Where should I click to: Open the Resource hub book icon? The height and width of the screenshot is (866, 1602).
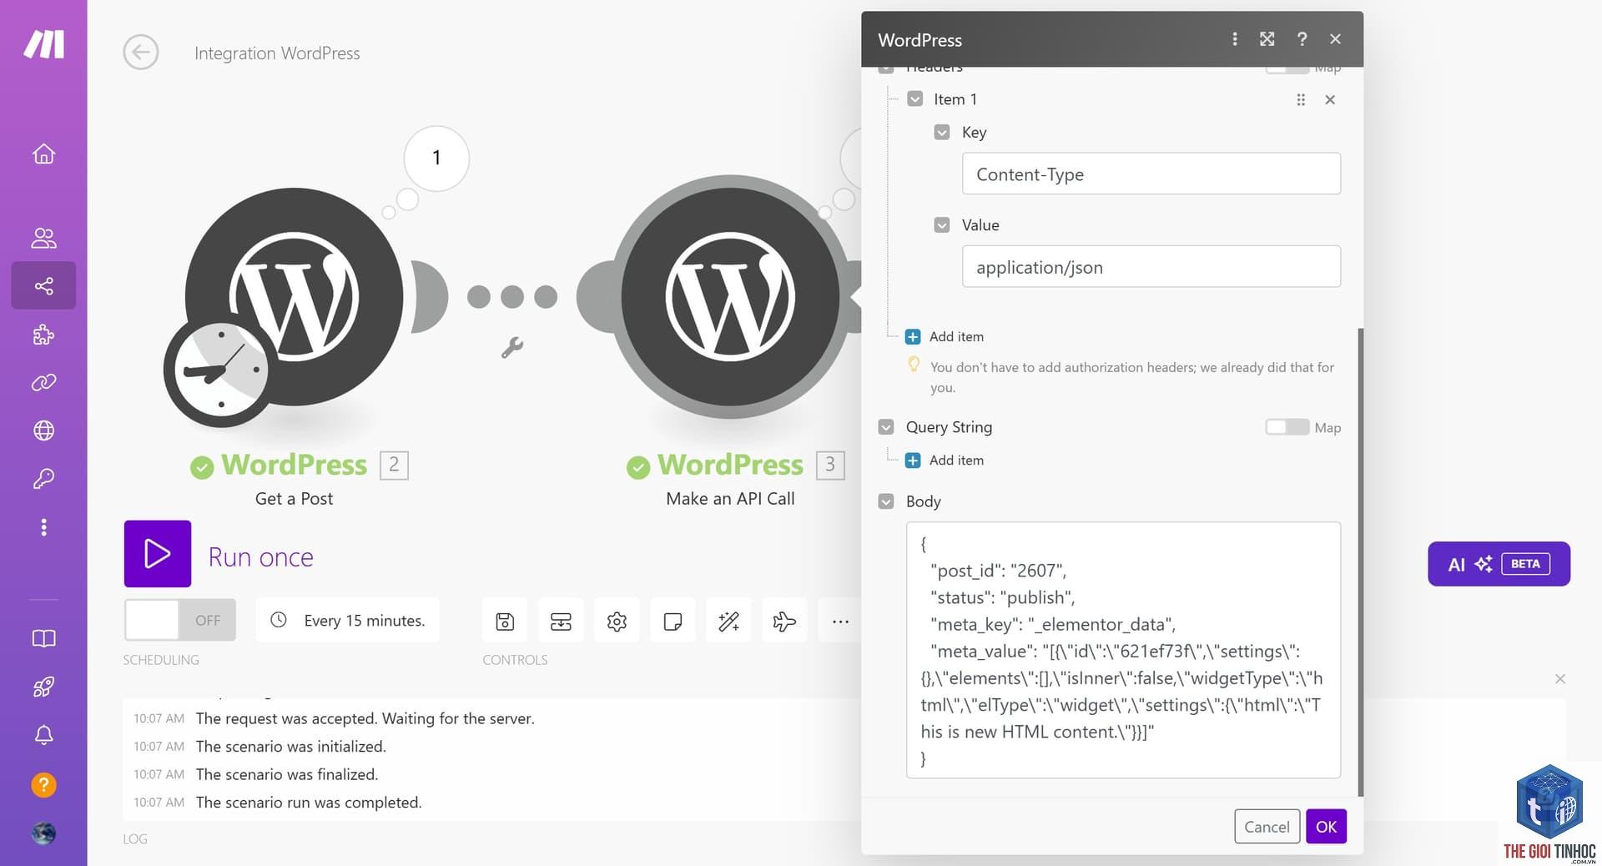[43, 638]
